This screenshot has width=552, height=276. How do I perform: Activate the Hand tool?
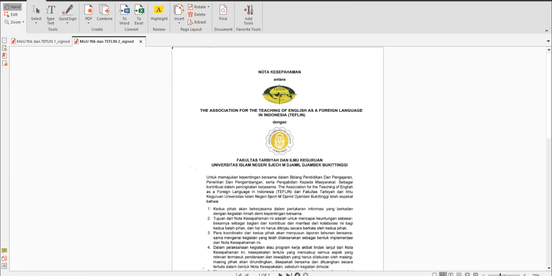pyautogui.click(x=12, y=7)
